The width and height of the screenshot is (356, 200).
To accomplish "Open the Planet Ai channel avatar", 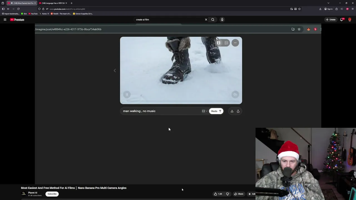I will (24, 194).
